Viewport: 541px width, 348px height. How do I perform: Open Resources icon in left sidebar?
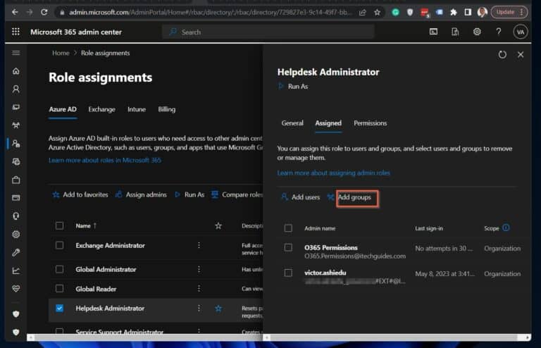tap(16, 161)
